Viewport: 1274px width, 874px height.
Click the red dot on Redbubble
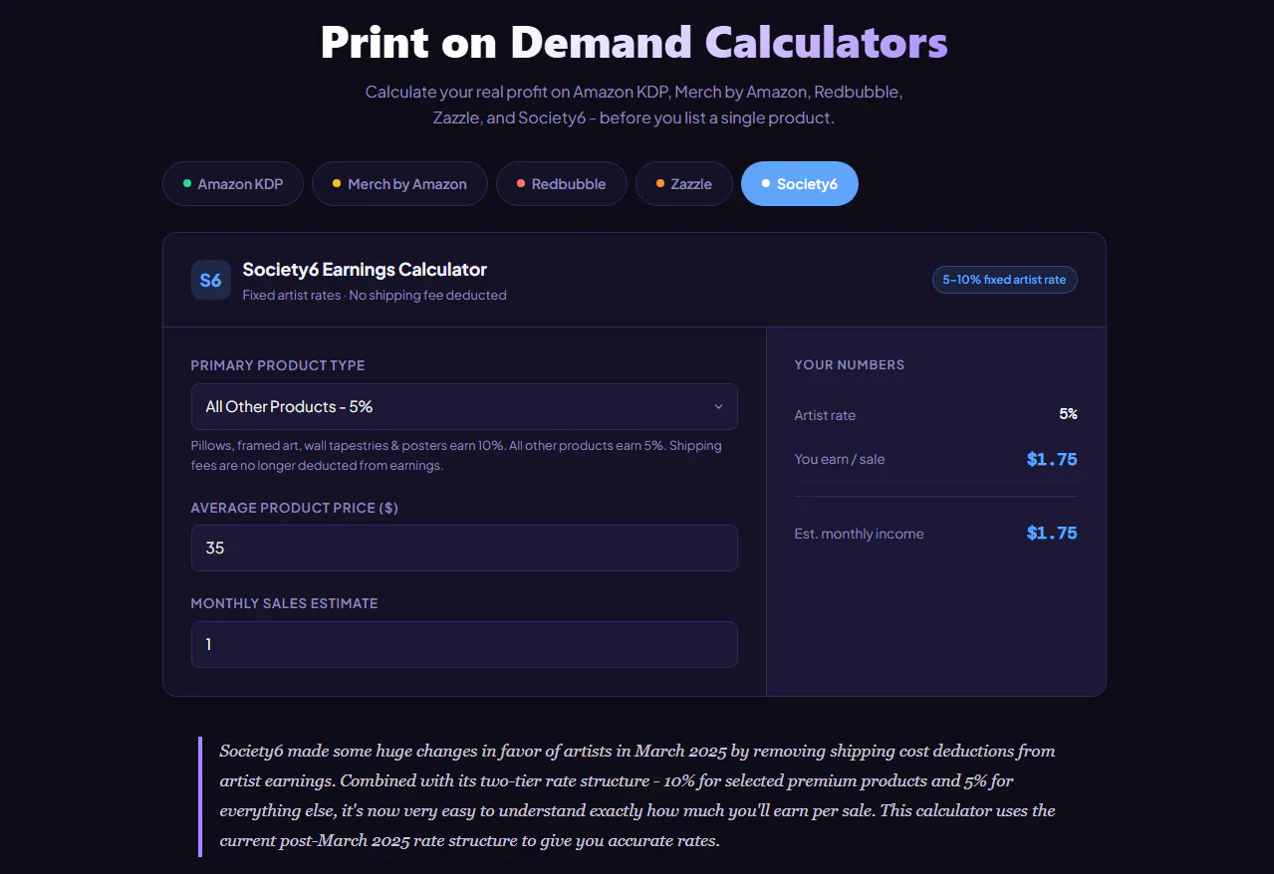click(x=521, y=184)
